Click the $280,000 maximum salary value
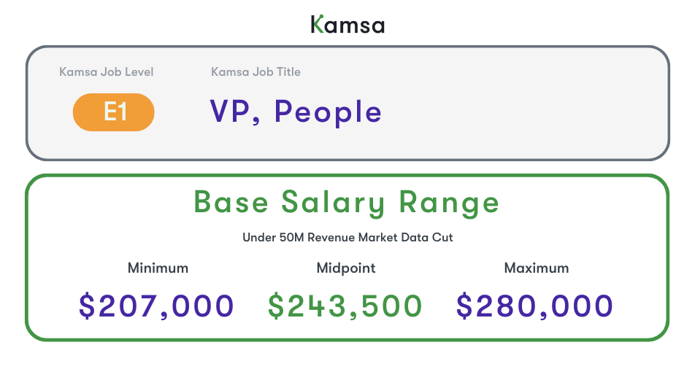Image resolution: width=695 pixels, height=369 pixels. click(x=535, y=306)
